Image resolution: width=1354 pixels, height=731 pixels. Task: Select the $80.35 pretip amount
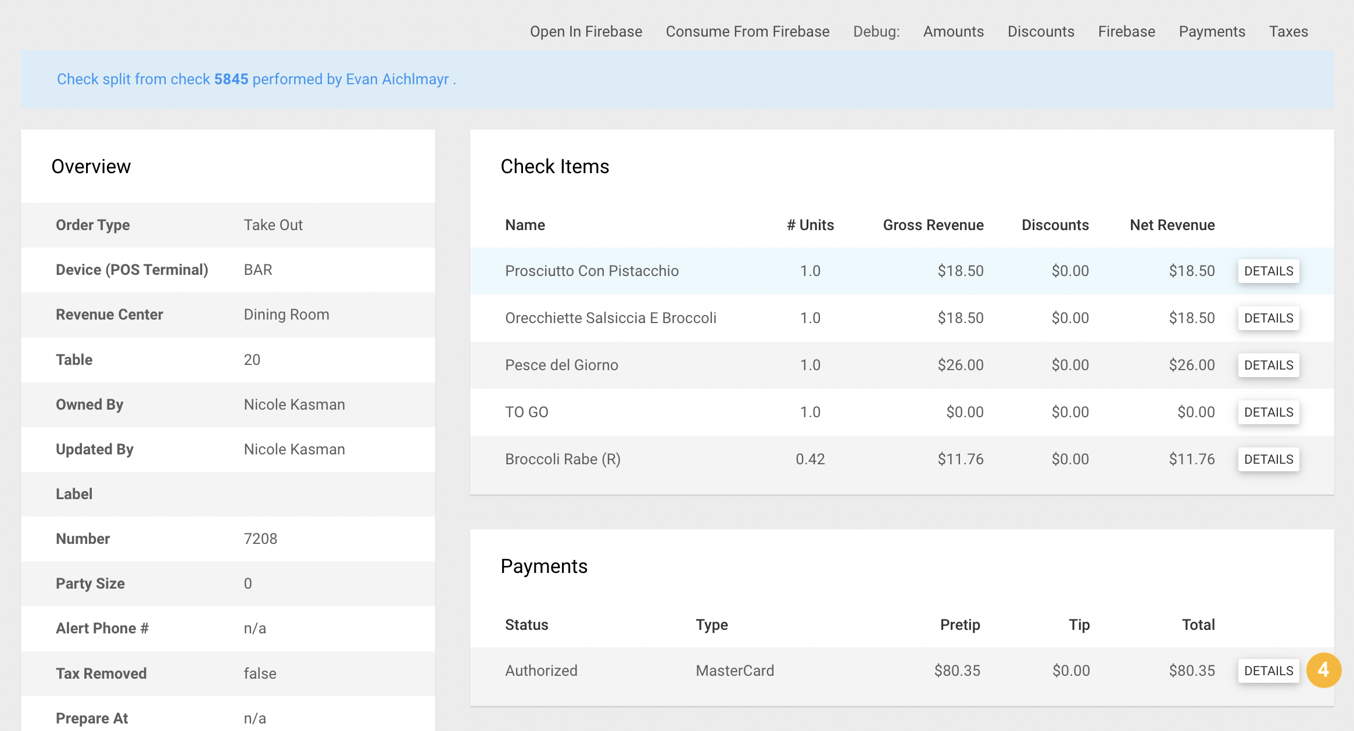tap(957, 671)
